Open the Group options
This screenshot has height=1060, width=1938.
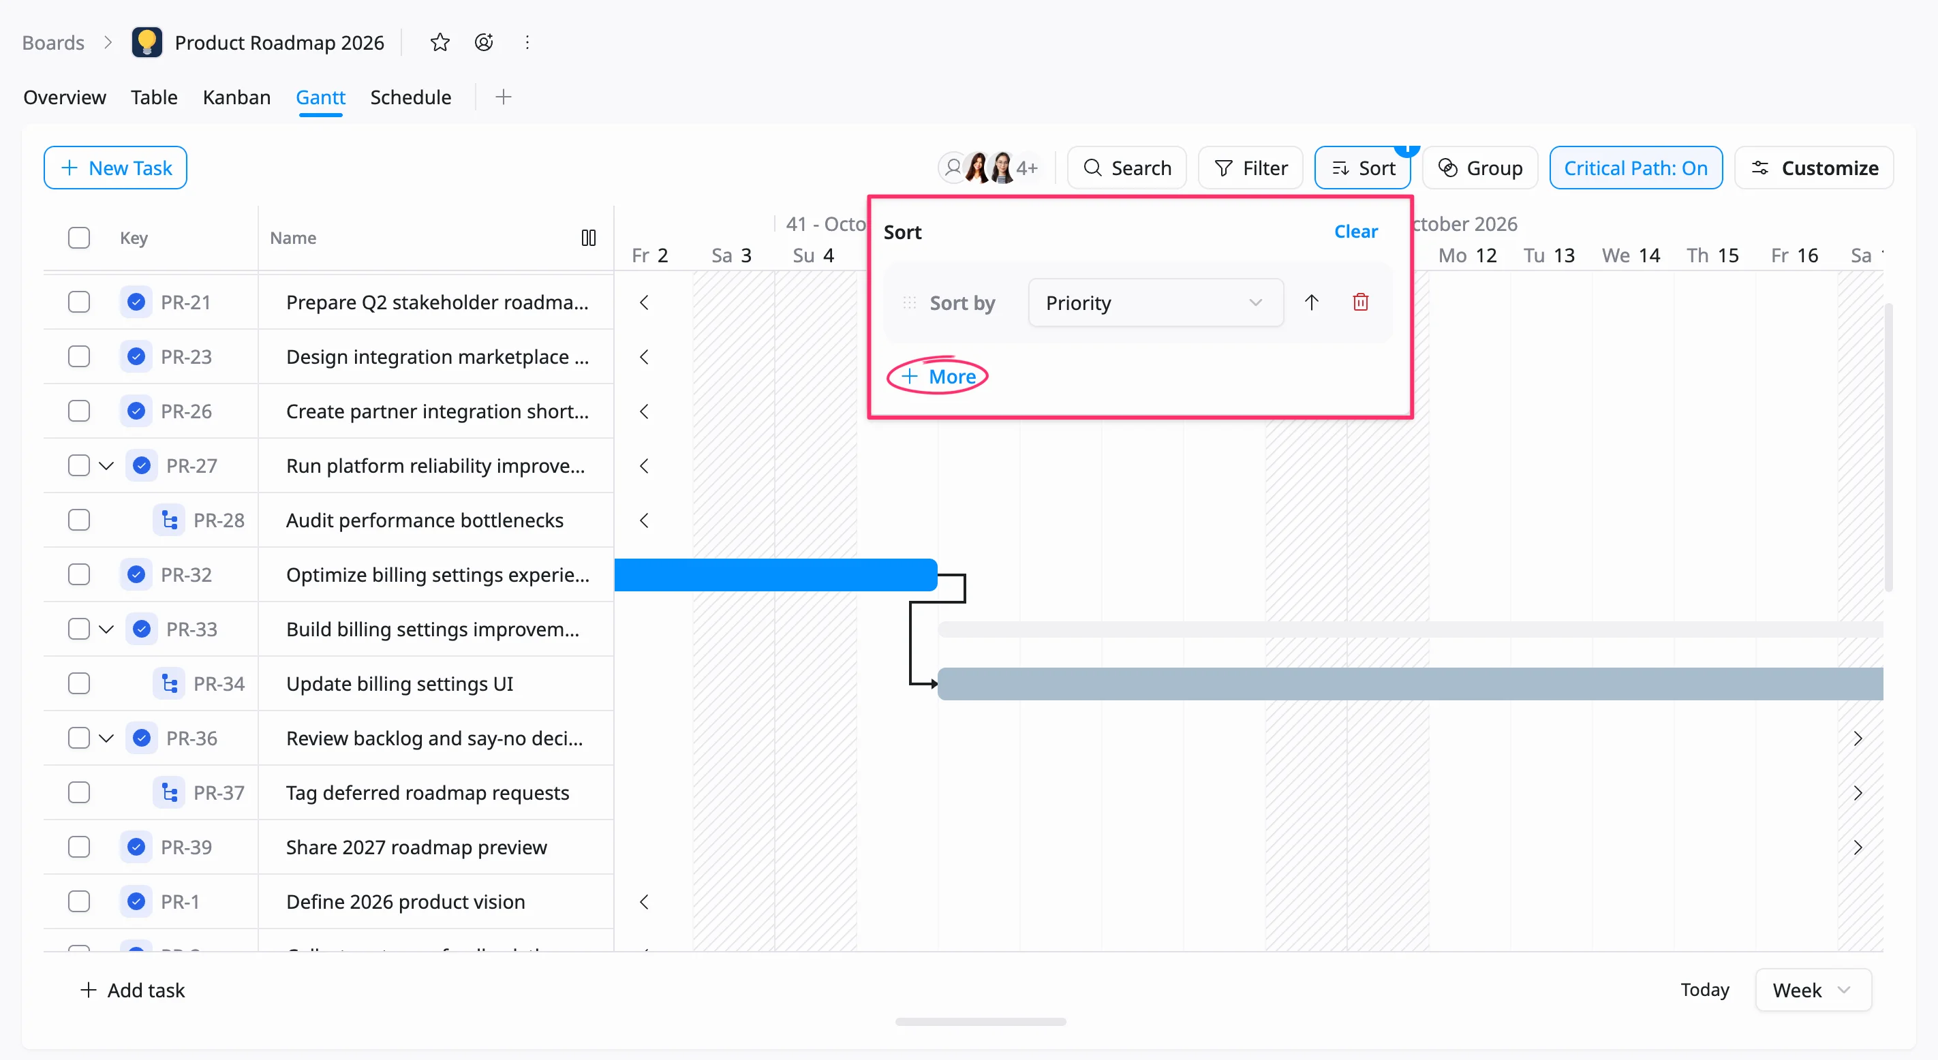[1480, 168]
